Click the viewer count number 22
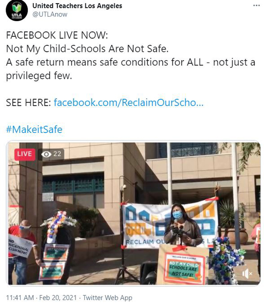Screen dimensions: 264x305 pos(57,154)
